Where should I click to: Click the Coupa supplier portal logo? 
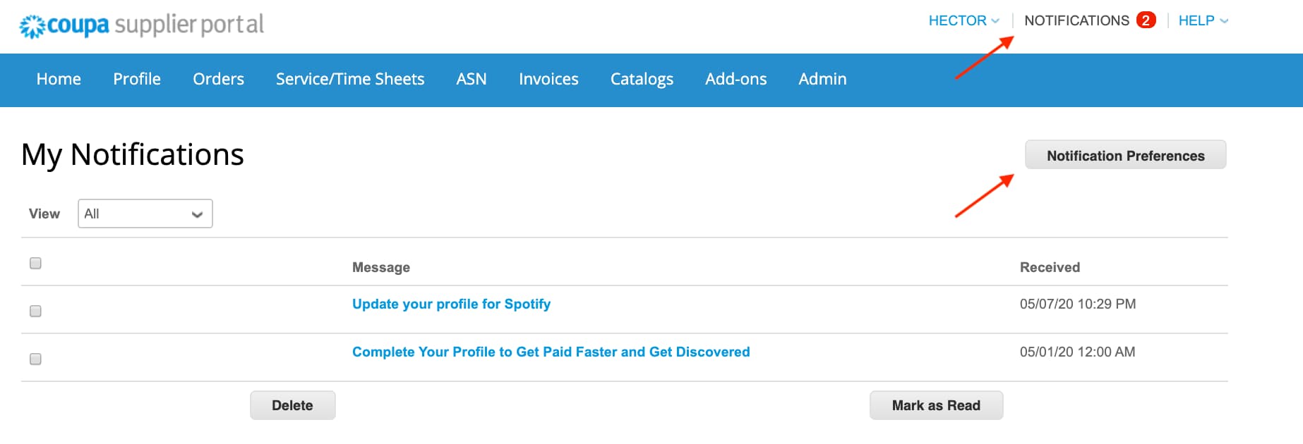(141, 25)
